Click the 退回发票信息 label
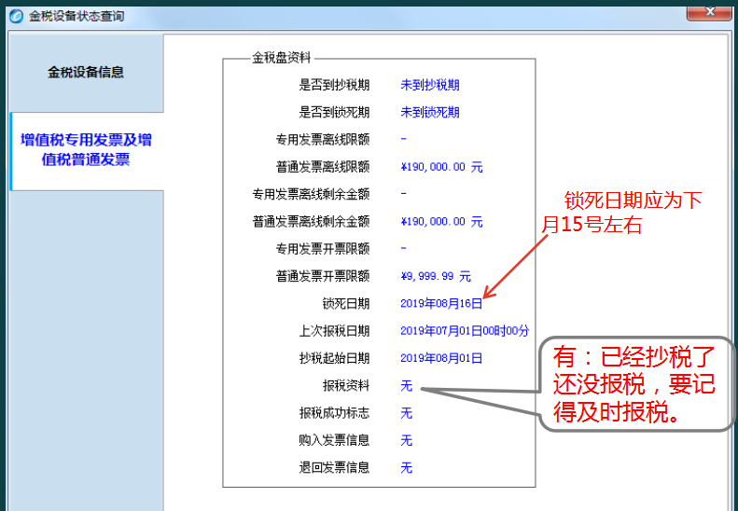738x511 pixels. (334, 467)
